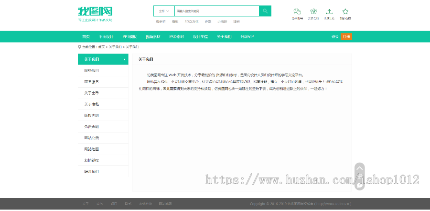
Task: Select 免责声明 in the sidebar
Action: tap(103, 127)
